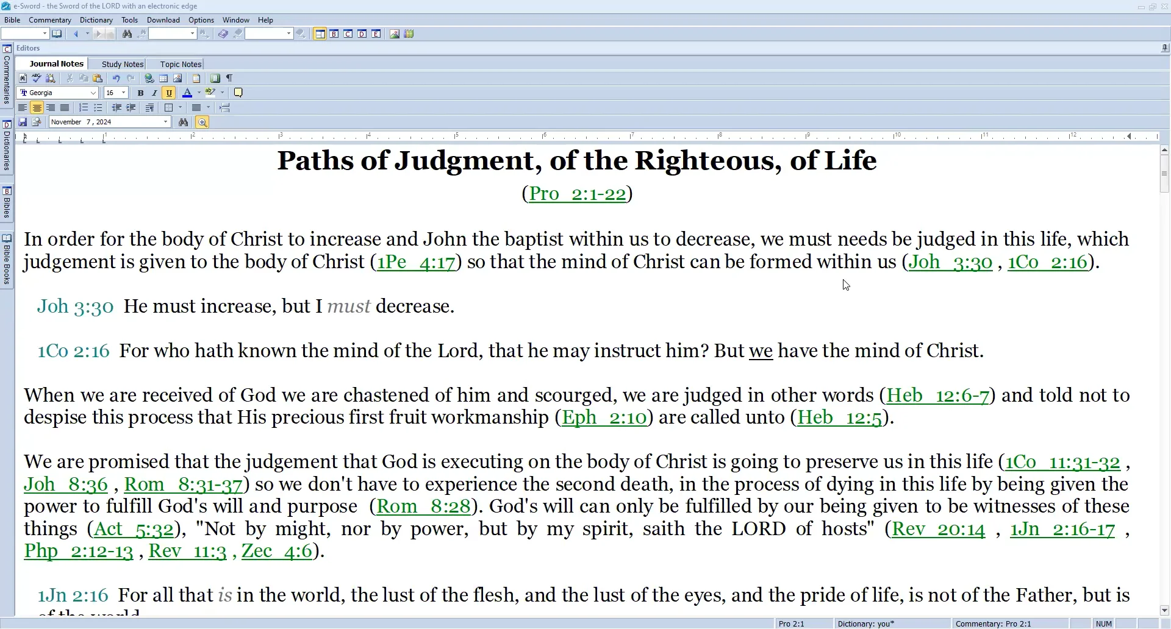Click the Joh 3:30 verse link
This screenshot has width=1171, height=629.
click(x=950, y=262)
